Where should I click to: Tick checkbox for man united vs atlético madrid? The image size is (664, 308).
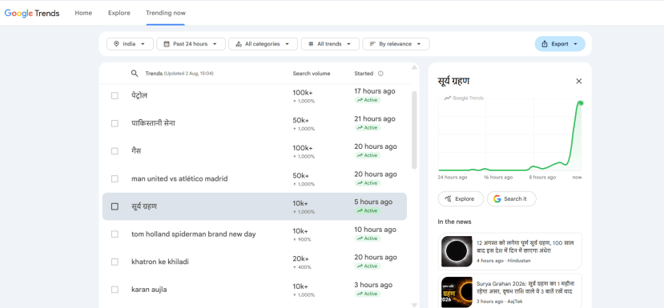(x=115, y=179)
